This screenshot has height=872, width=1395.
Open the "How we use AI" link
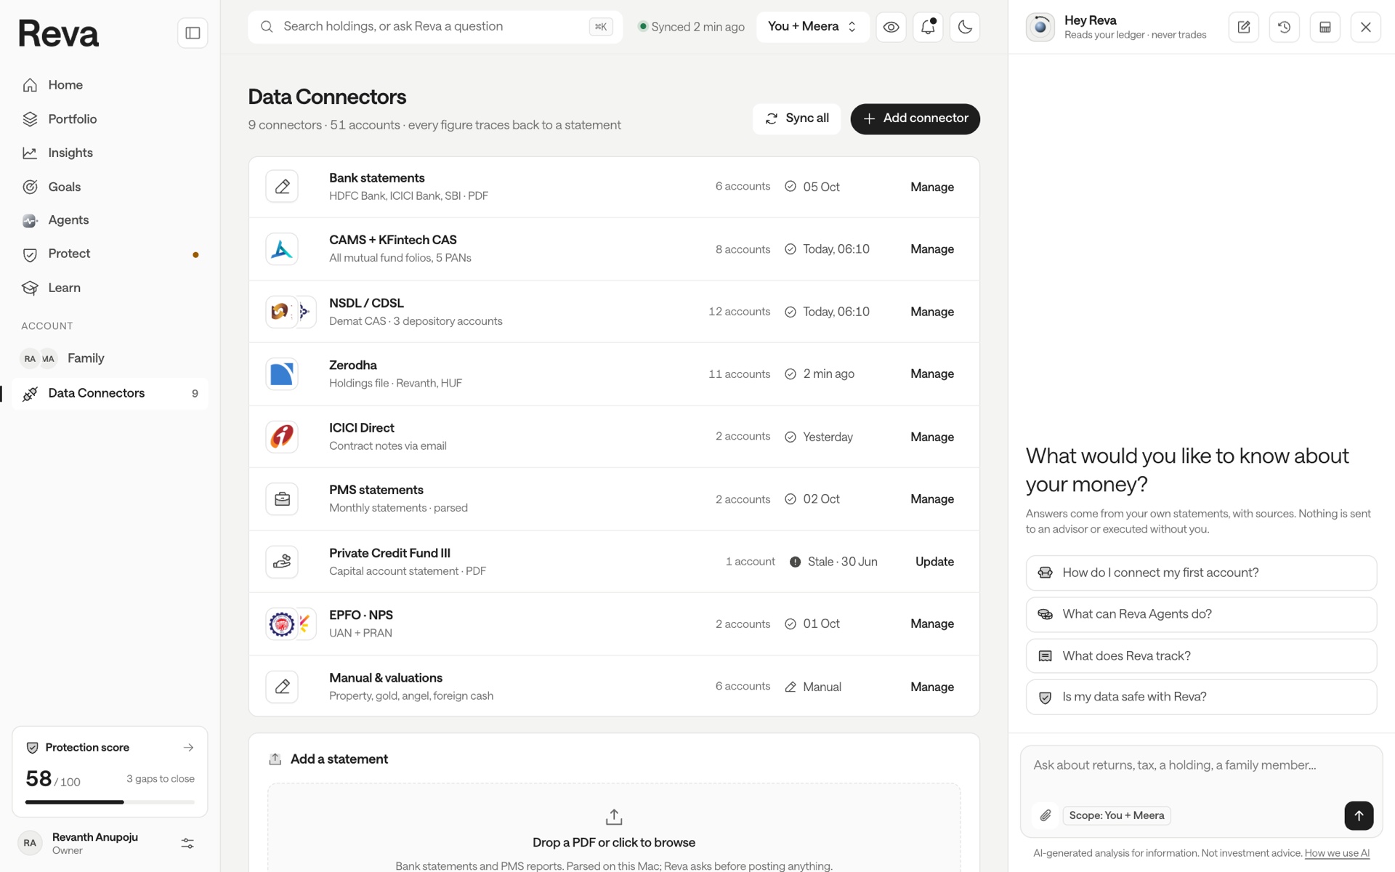click(x=1337, y=853)
